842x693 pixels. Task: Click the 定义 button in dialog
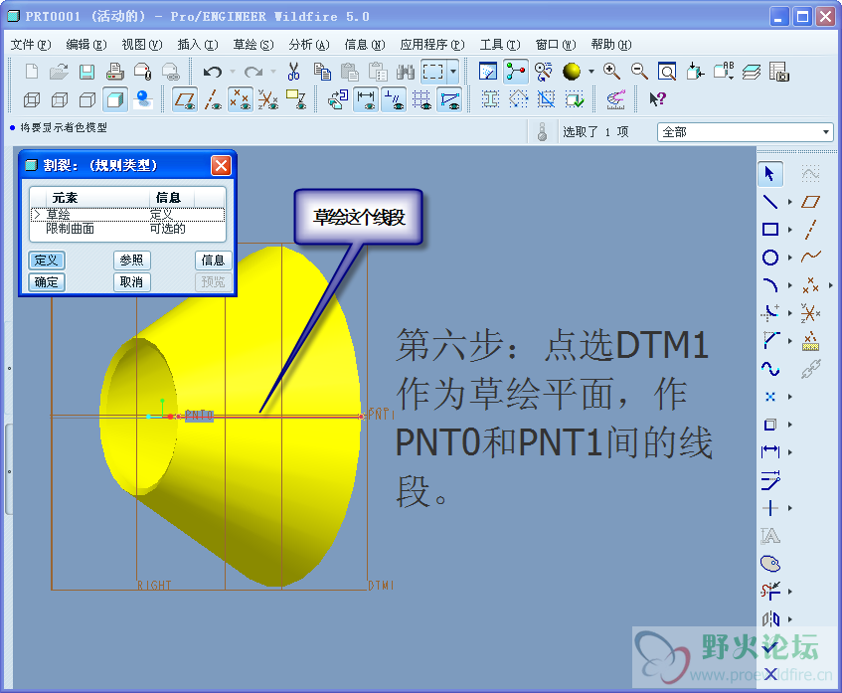pos(46,260)
